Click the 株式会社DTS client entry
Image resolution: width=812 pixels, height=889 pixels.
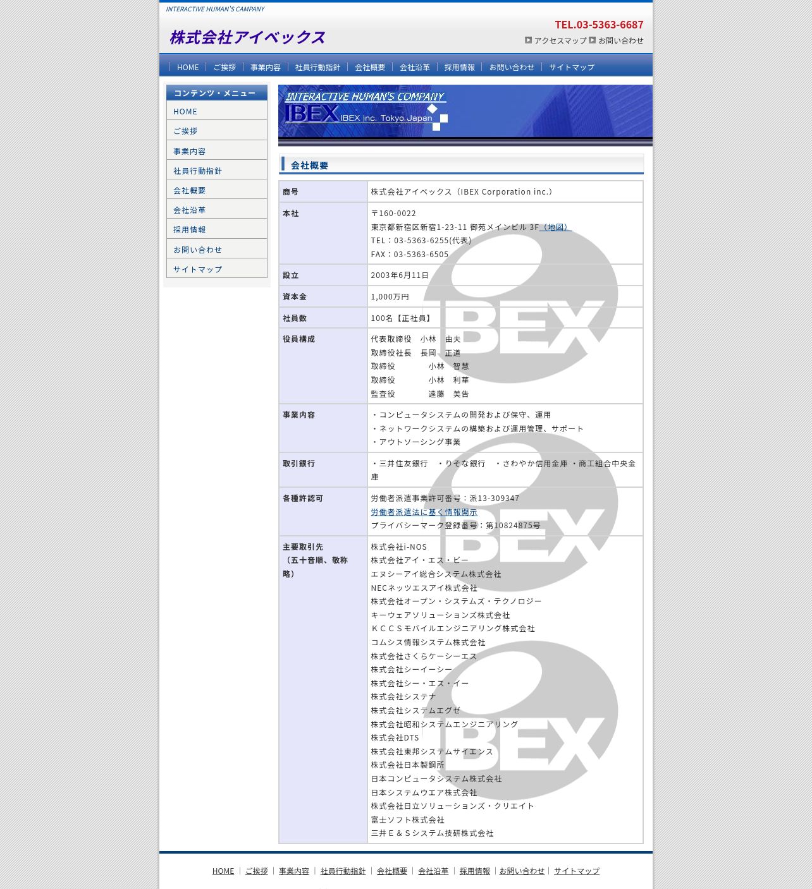pyautogui.click(x=395, y=737)
